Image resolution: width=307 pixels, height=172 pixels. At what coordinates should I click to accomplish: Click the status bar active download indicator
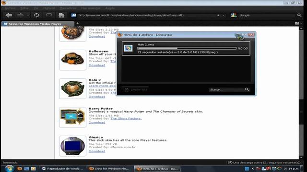tap(264, 162)
